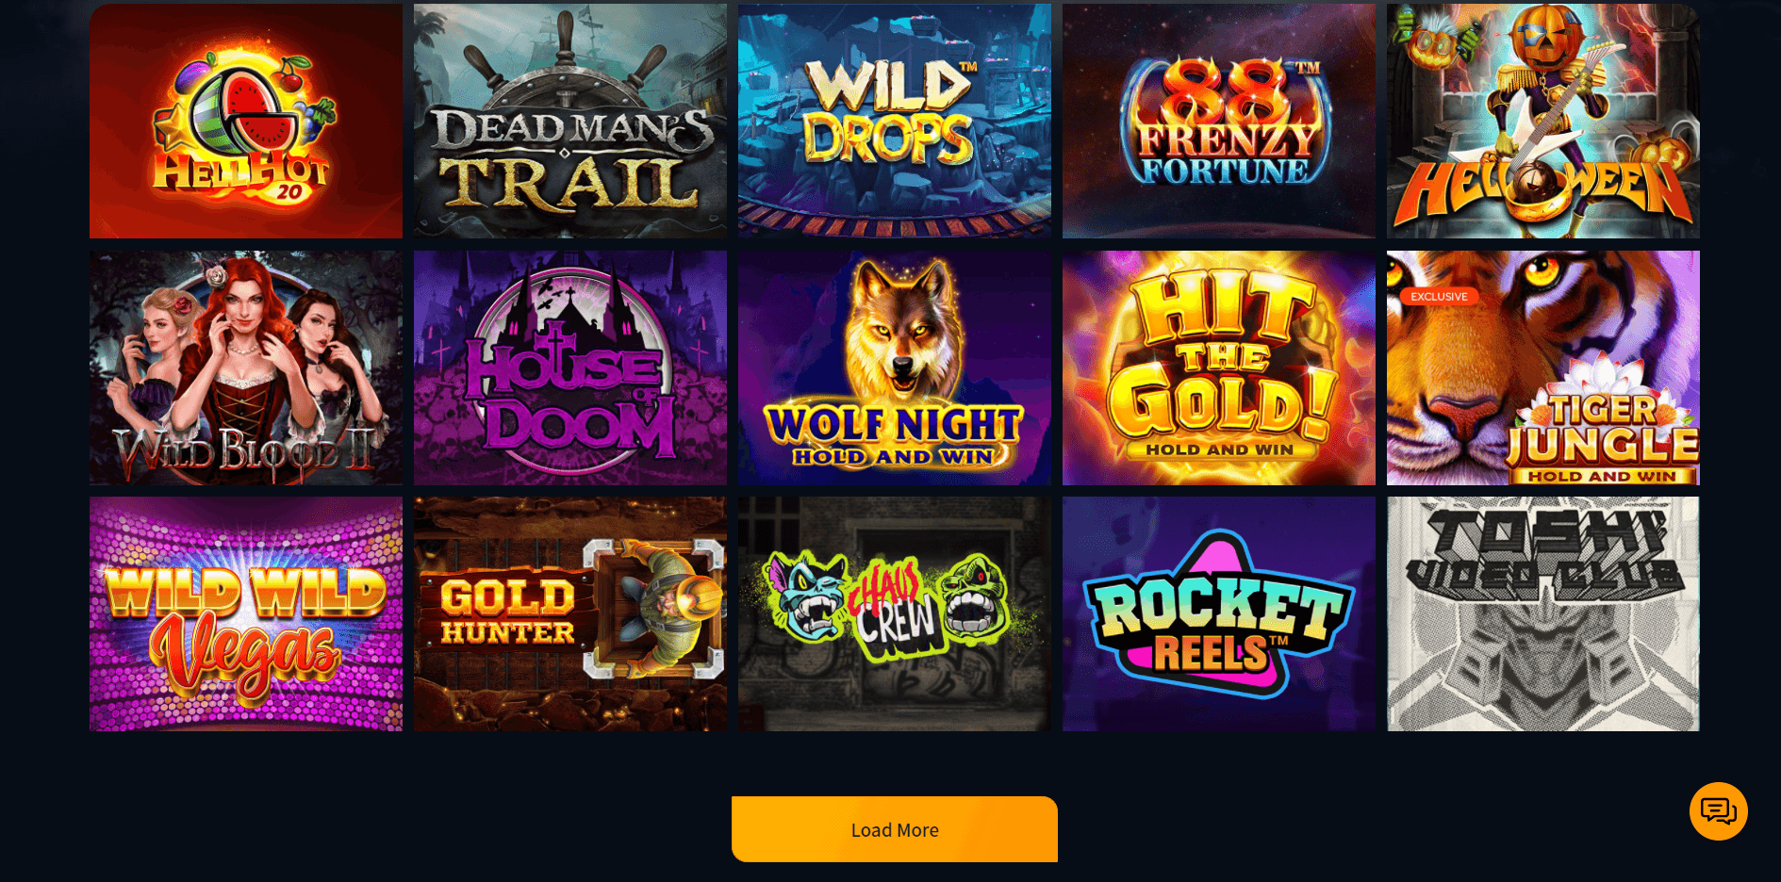This screenshot has width=1781, height=882.
Task: Open Hit the Gold! game
Action: coord(1219,367)
